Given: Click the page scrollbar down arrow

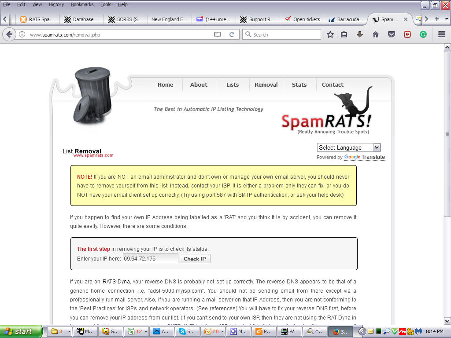Looking at the screenshot, I should [x=447, y=321].
